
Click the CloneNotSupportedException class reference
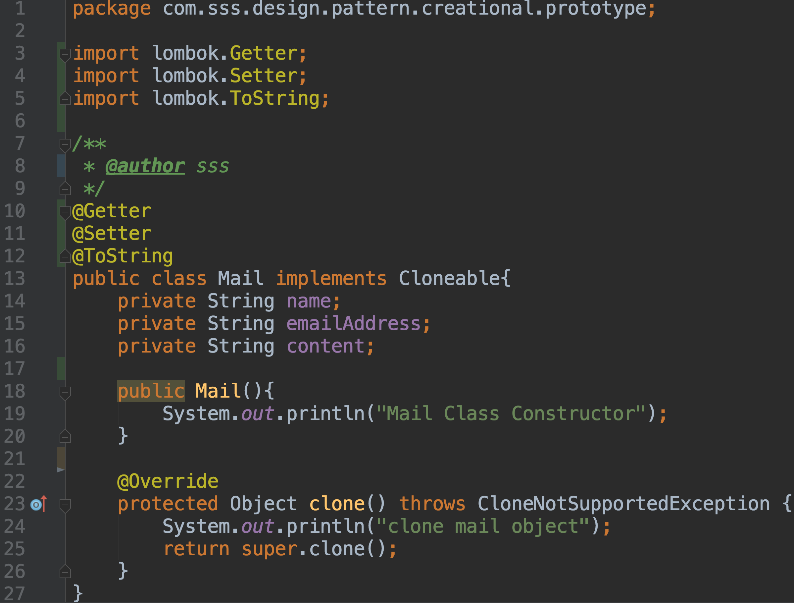tap(623, 504)
